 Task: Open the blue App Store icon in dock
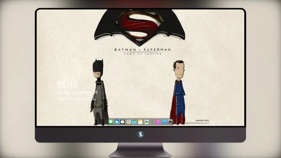coord(164,122)
